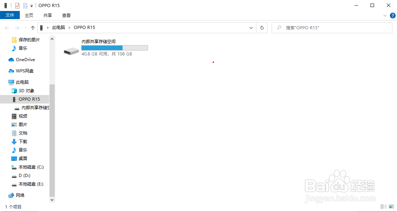Open WPS网盘 in the navigation pane
Screen dimensions: 397x212
[x=25, y=71]
